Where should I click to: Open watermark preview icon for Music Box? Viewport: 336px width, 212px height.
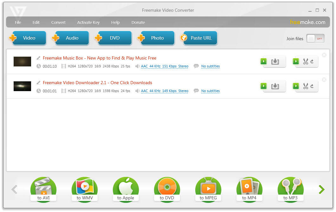click(x=275, y=62)
